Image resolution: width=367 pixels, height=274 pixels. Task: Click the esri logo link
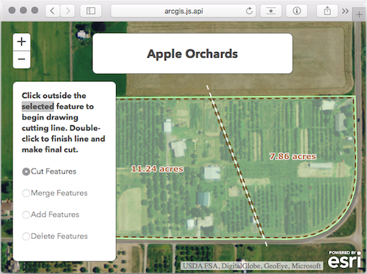pyautogui.click(x=344, y=259)
